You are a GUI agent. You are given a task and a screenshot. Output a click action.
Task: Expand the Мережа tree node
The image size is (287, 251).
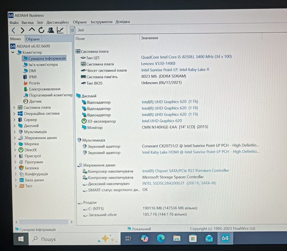pos(15,144)
